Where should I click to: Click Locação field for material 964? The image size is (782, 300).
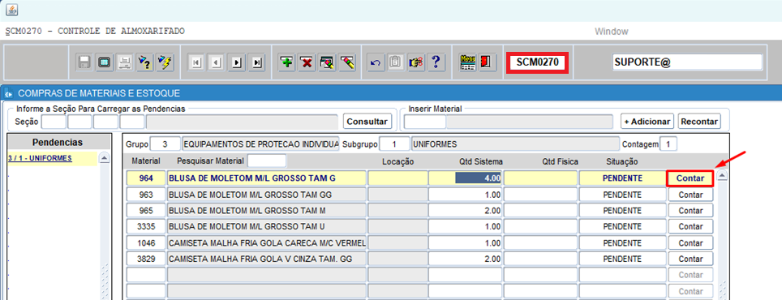397,178
